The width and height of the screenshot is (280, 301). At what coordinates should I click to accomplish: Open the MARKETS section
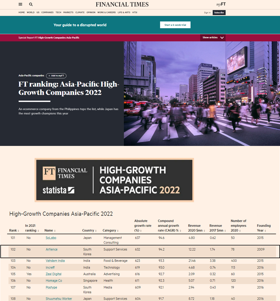click(68, 12)
